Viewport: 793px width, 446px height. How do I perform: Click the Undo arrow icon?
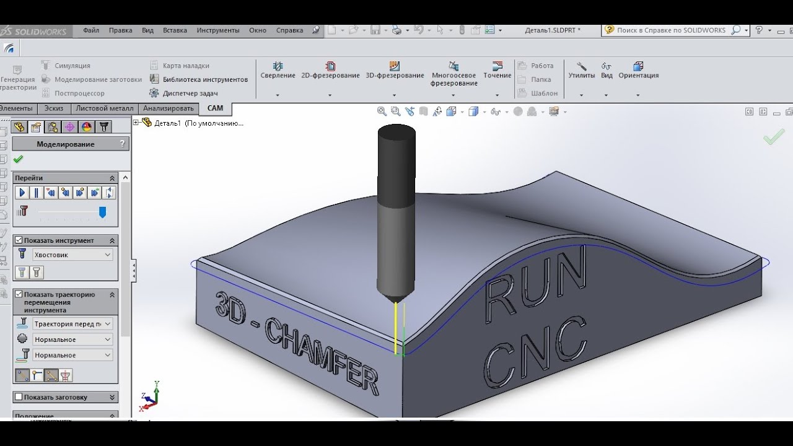click(x=418, y=30)
